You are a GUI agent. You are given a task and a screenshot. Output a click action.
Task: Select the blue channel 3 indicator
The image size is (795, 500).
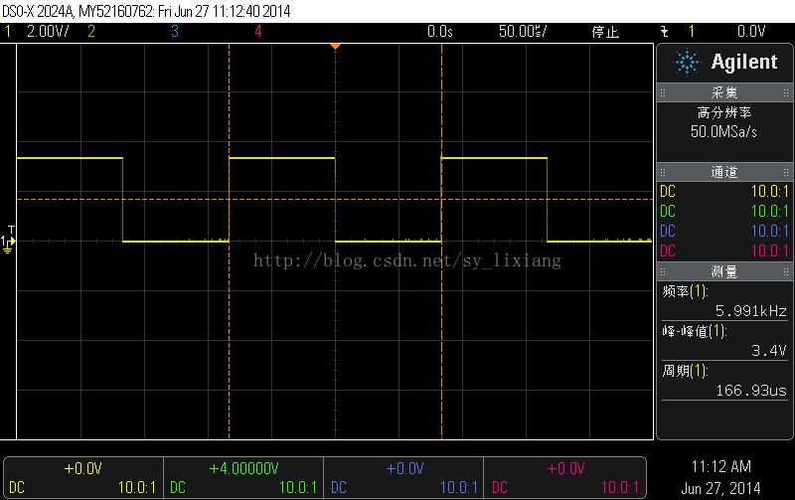point(175,32)
